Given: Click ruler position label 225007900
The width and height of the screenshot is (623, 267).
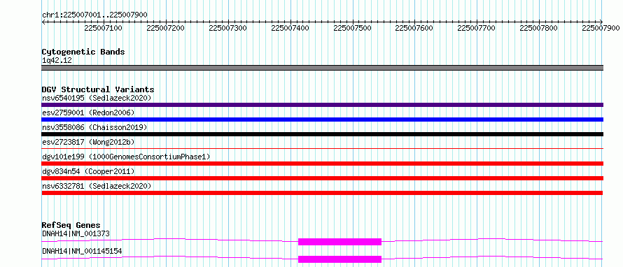Looking at the screenshot, I should coord(601,28).
